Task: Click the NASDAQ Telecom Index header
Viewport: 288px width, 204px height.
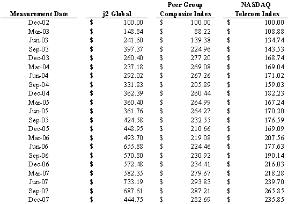Action: pos(257,9)
